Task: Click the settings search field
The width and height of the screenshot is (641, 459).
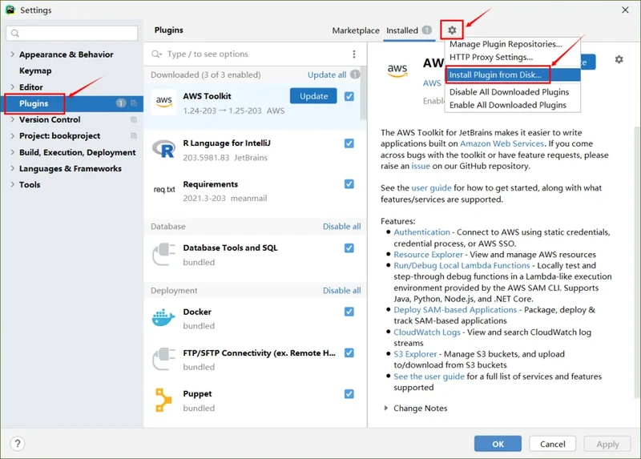Action: tap(72, 34)
